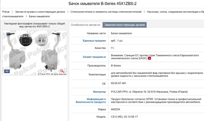
Task: Go to Запчасти кузова и сопутствующие детали
Action: [x=40, y=12]
